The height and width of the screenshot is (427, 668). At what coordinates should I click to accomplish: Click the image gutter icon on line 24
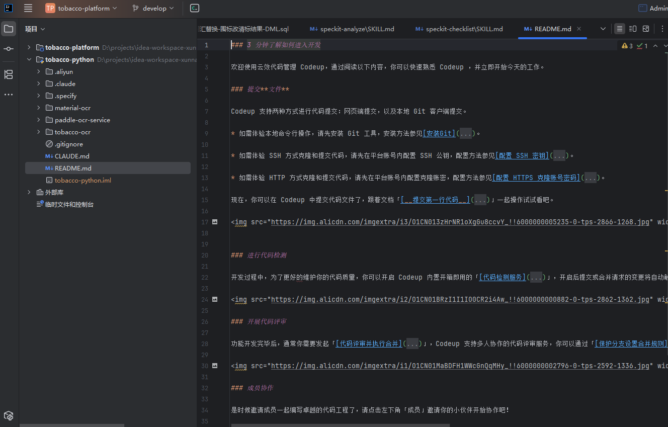(x=215, y=299)
